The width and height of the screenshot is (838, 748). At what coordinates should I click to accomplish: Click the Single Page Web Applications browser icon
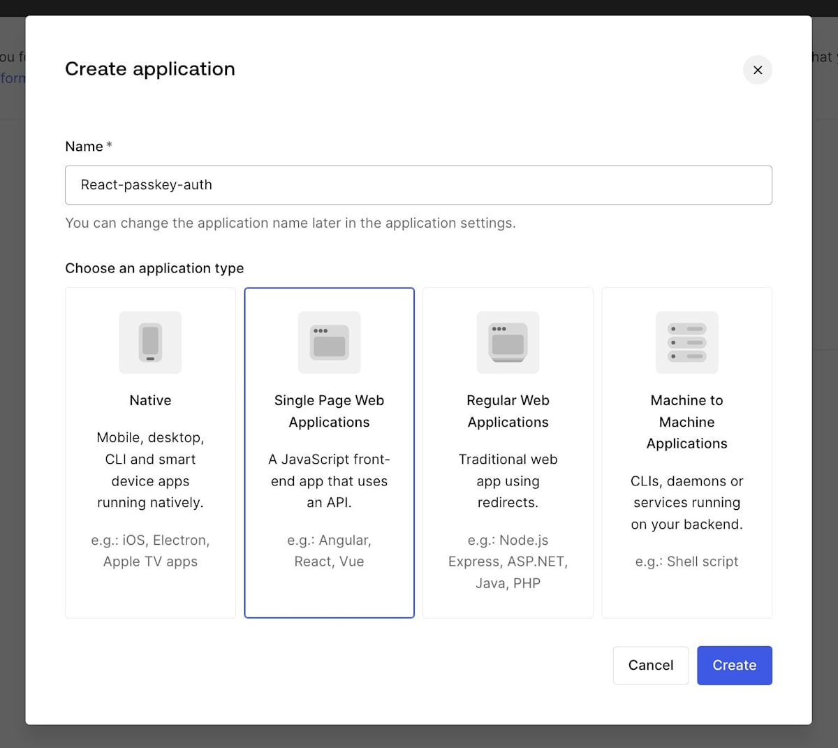(x=329, y=342)
